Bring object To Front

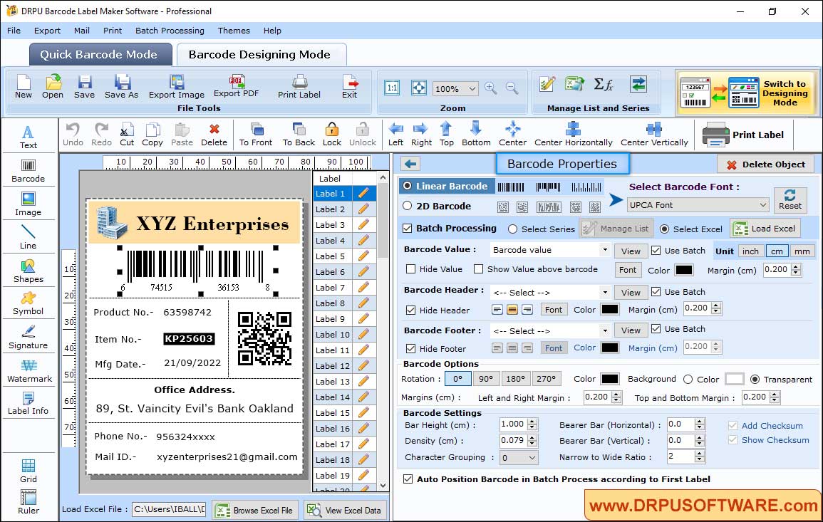point(256,135)
